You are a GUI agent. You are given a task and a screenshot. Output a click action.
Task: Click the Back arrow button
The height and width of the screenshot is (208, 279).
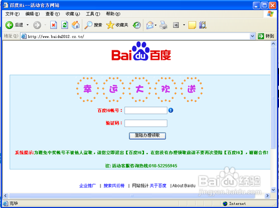(x=9, y=25)
